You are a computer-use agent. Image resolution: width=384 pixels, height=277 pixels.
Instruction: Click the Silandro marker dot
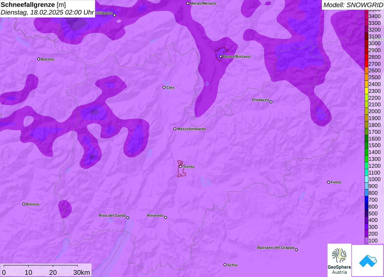coord(115,15)
